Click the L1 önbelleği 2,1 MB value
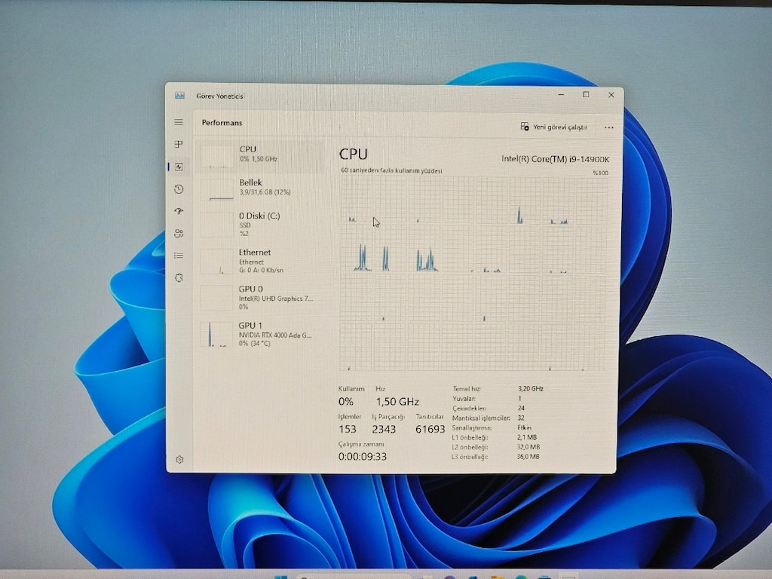The height and width of the screenshot is (579, 772). click(527, 437)
